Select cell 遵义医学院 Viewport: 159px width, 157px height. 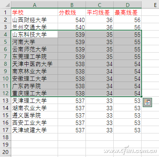click(x=34, y=115)
